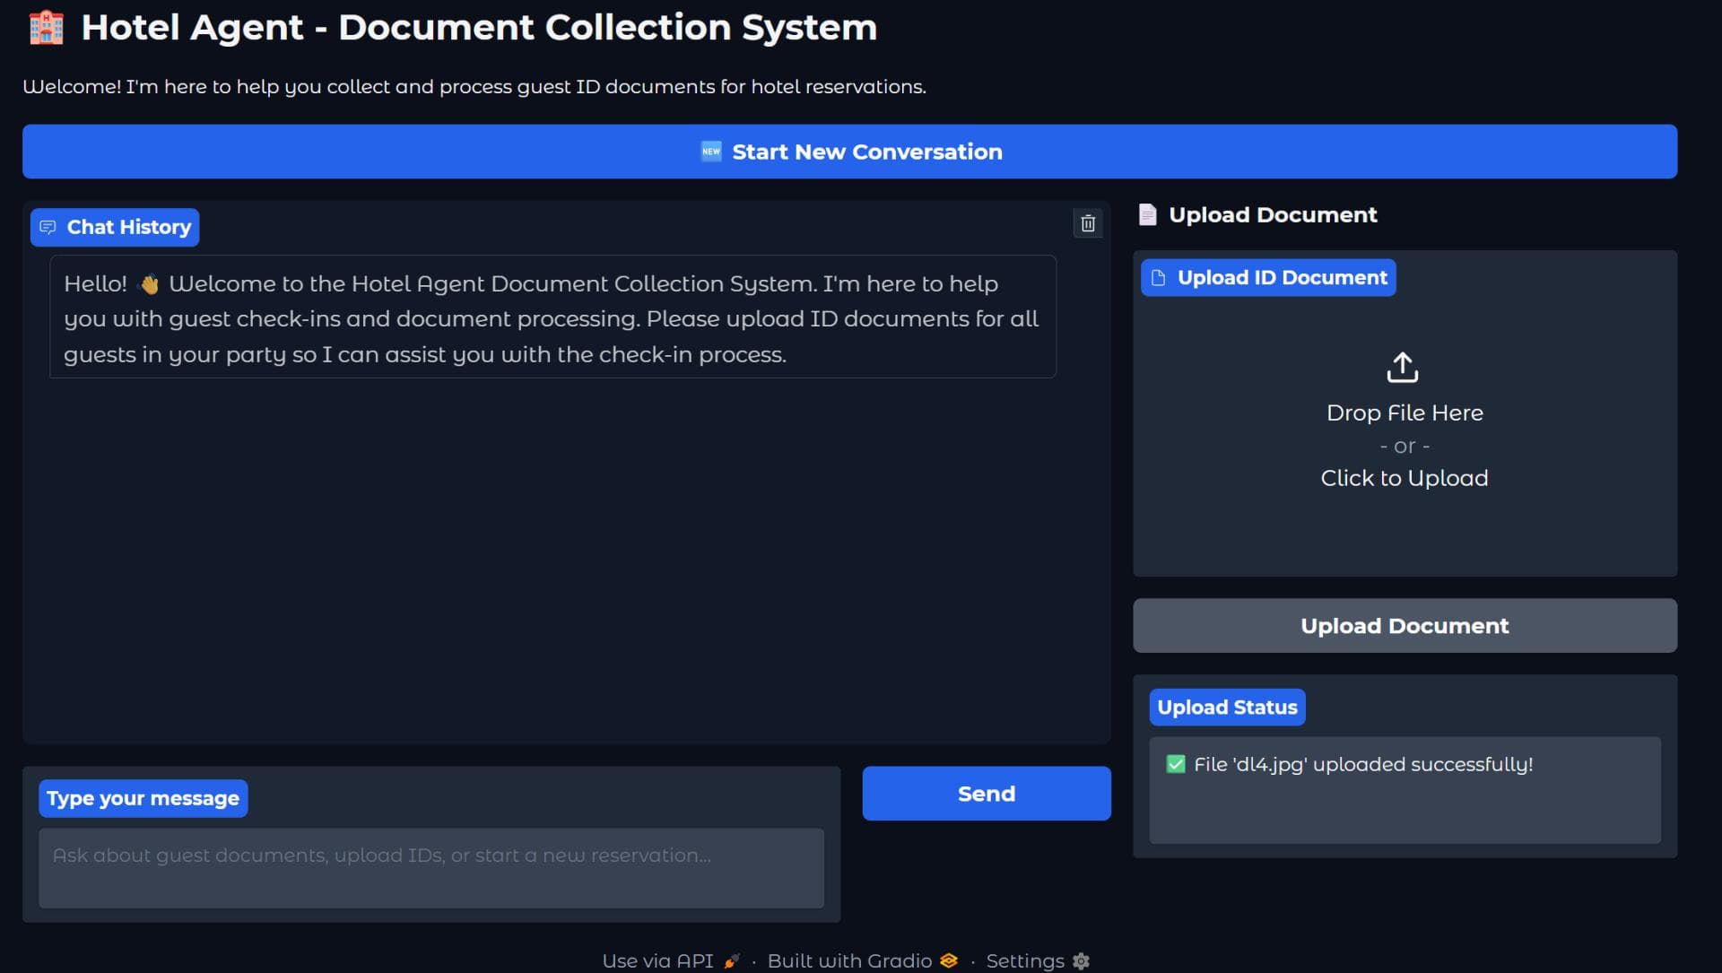Click the welcome subtitle under the title
Screen dimensions: 1722x973
[x=474, y=87]
